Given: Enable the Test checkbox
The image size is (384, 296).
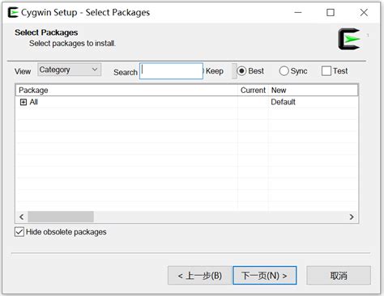Looking at the screenshot, I should coord(326,71).
